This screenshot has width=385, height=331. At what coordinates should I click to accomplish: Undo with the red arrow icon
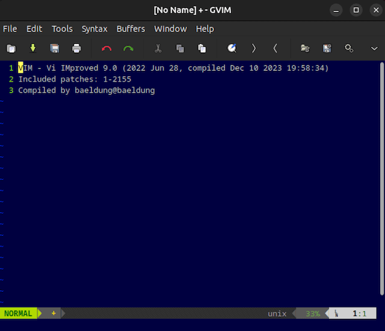pos(106,49)
